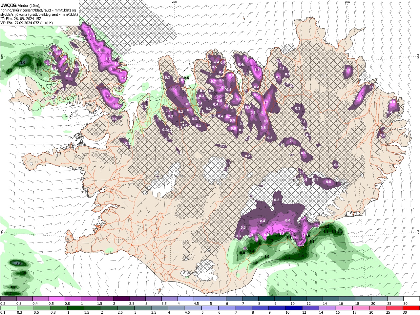Click the '15W' longitude label
This screenshot has height=315, width=420.
tap(347, 2)
